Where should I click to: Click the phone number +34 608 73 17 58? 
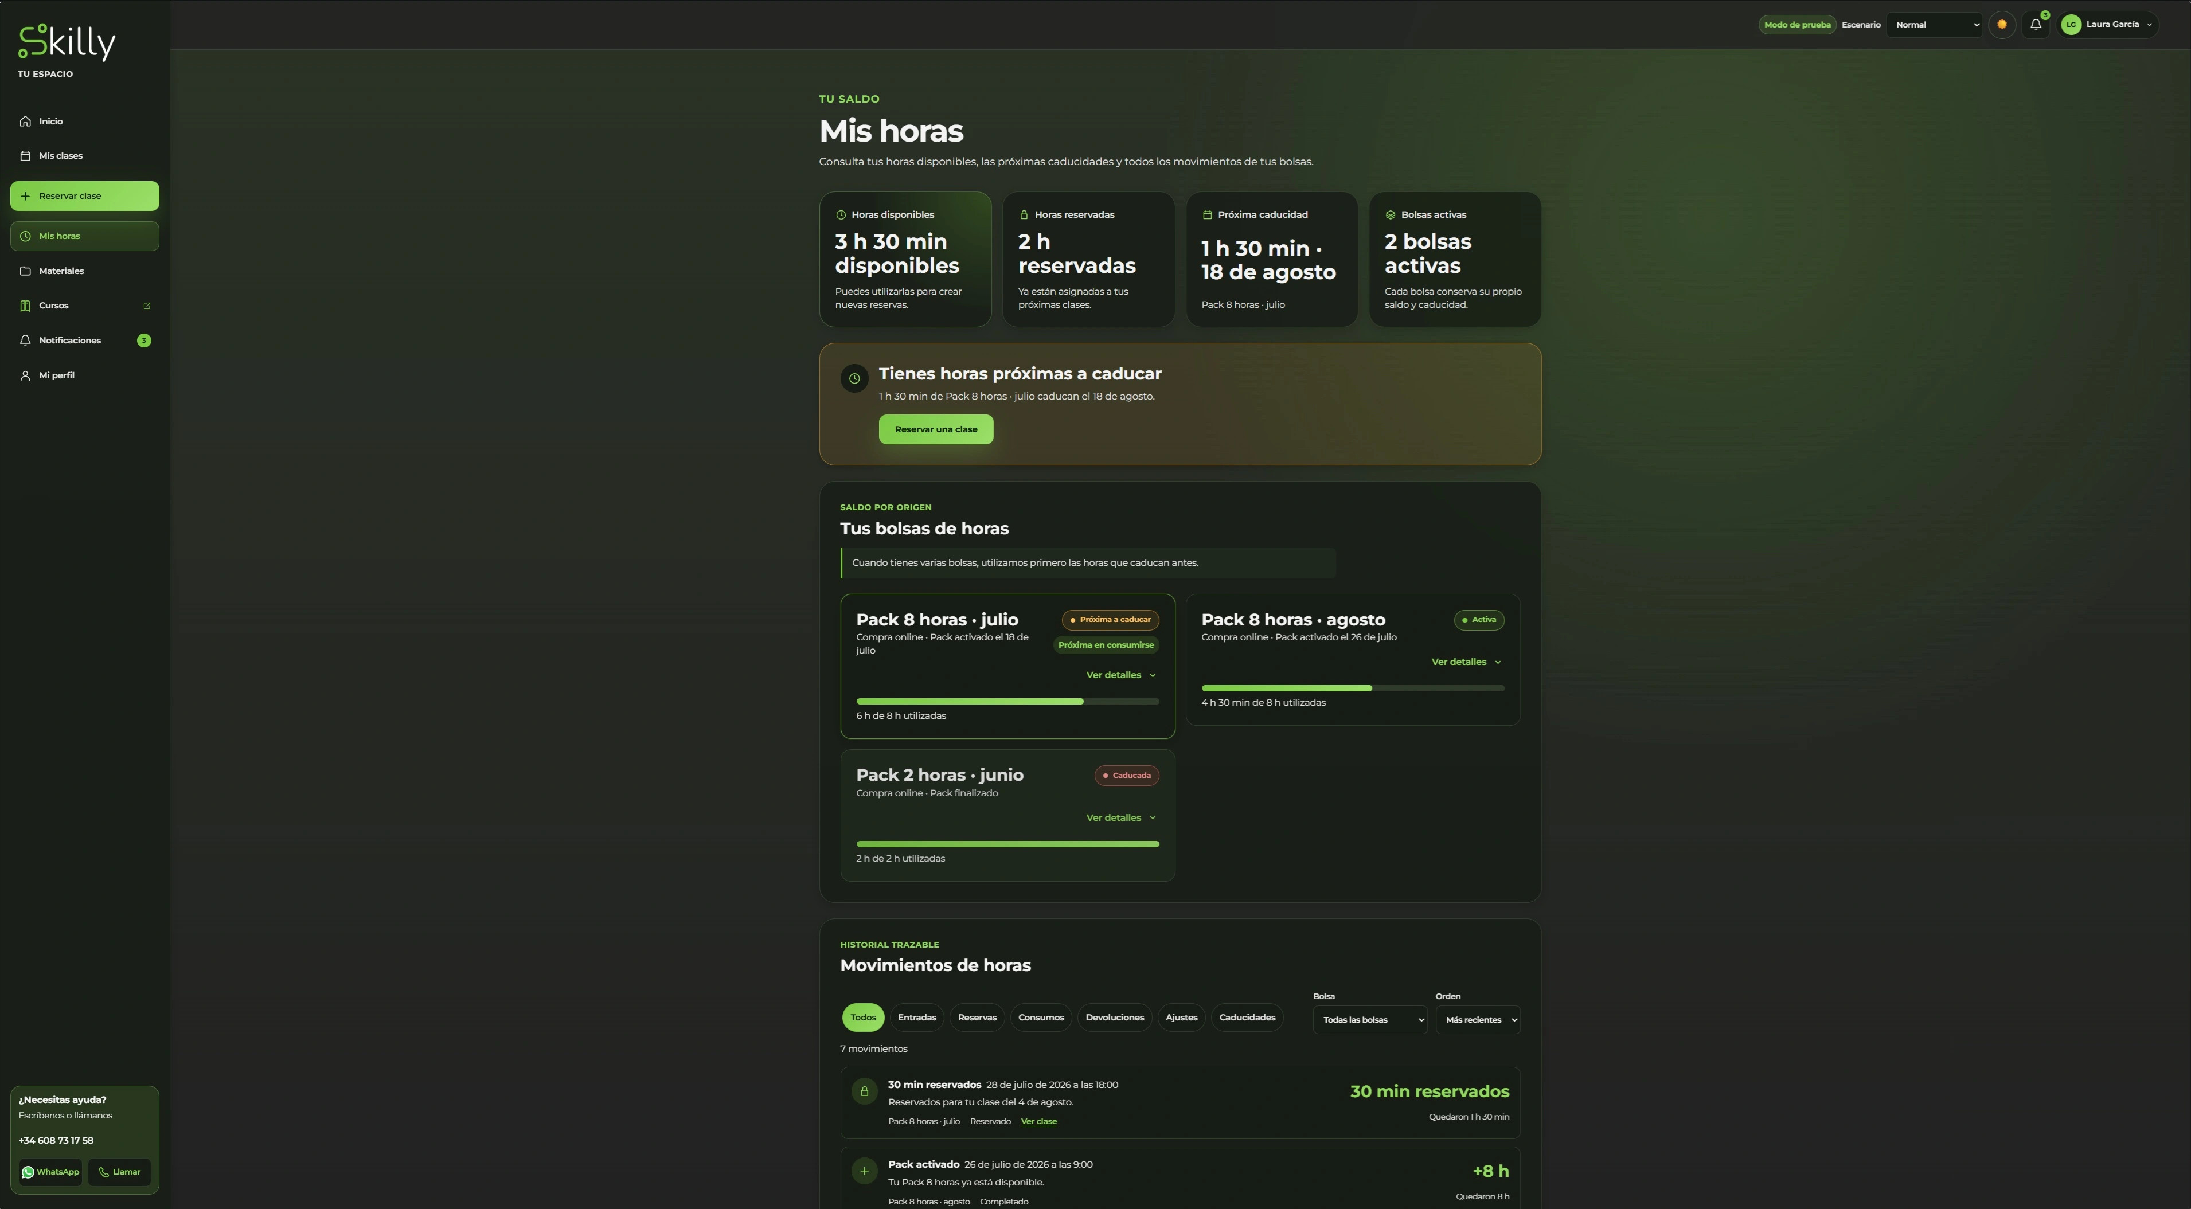tap(56, 1141)
